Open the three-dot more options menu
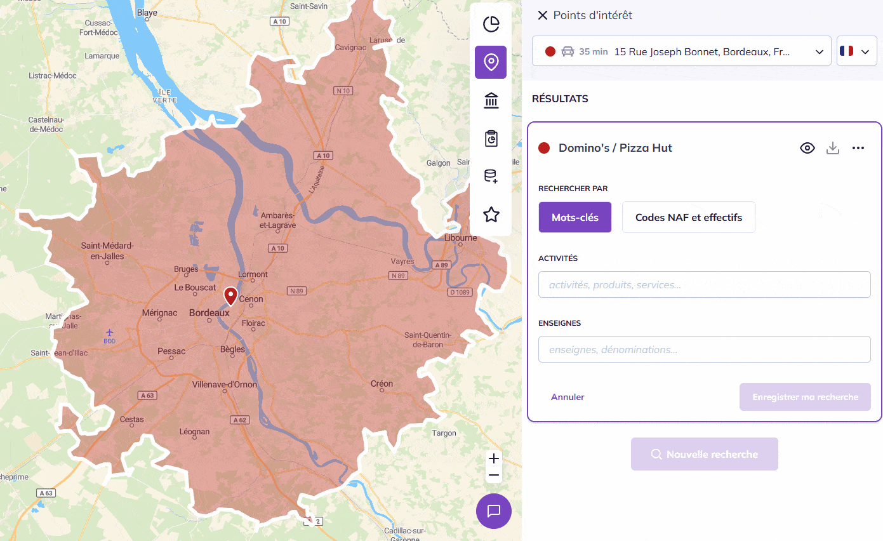The height and width of the screenshot is (541, 883). pyautogui.click(x=858, y=148)
